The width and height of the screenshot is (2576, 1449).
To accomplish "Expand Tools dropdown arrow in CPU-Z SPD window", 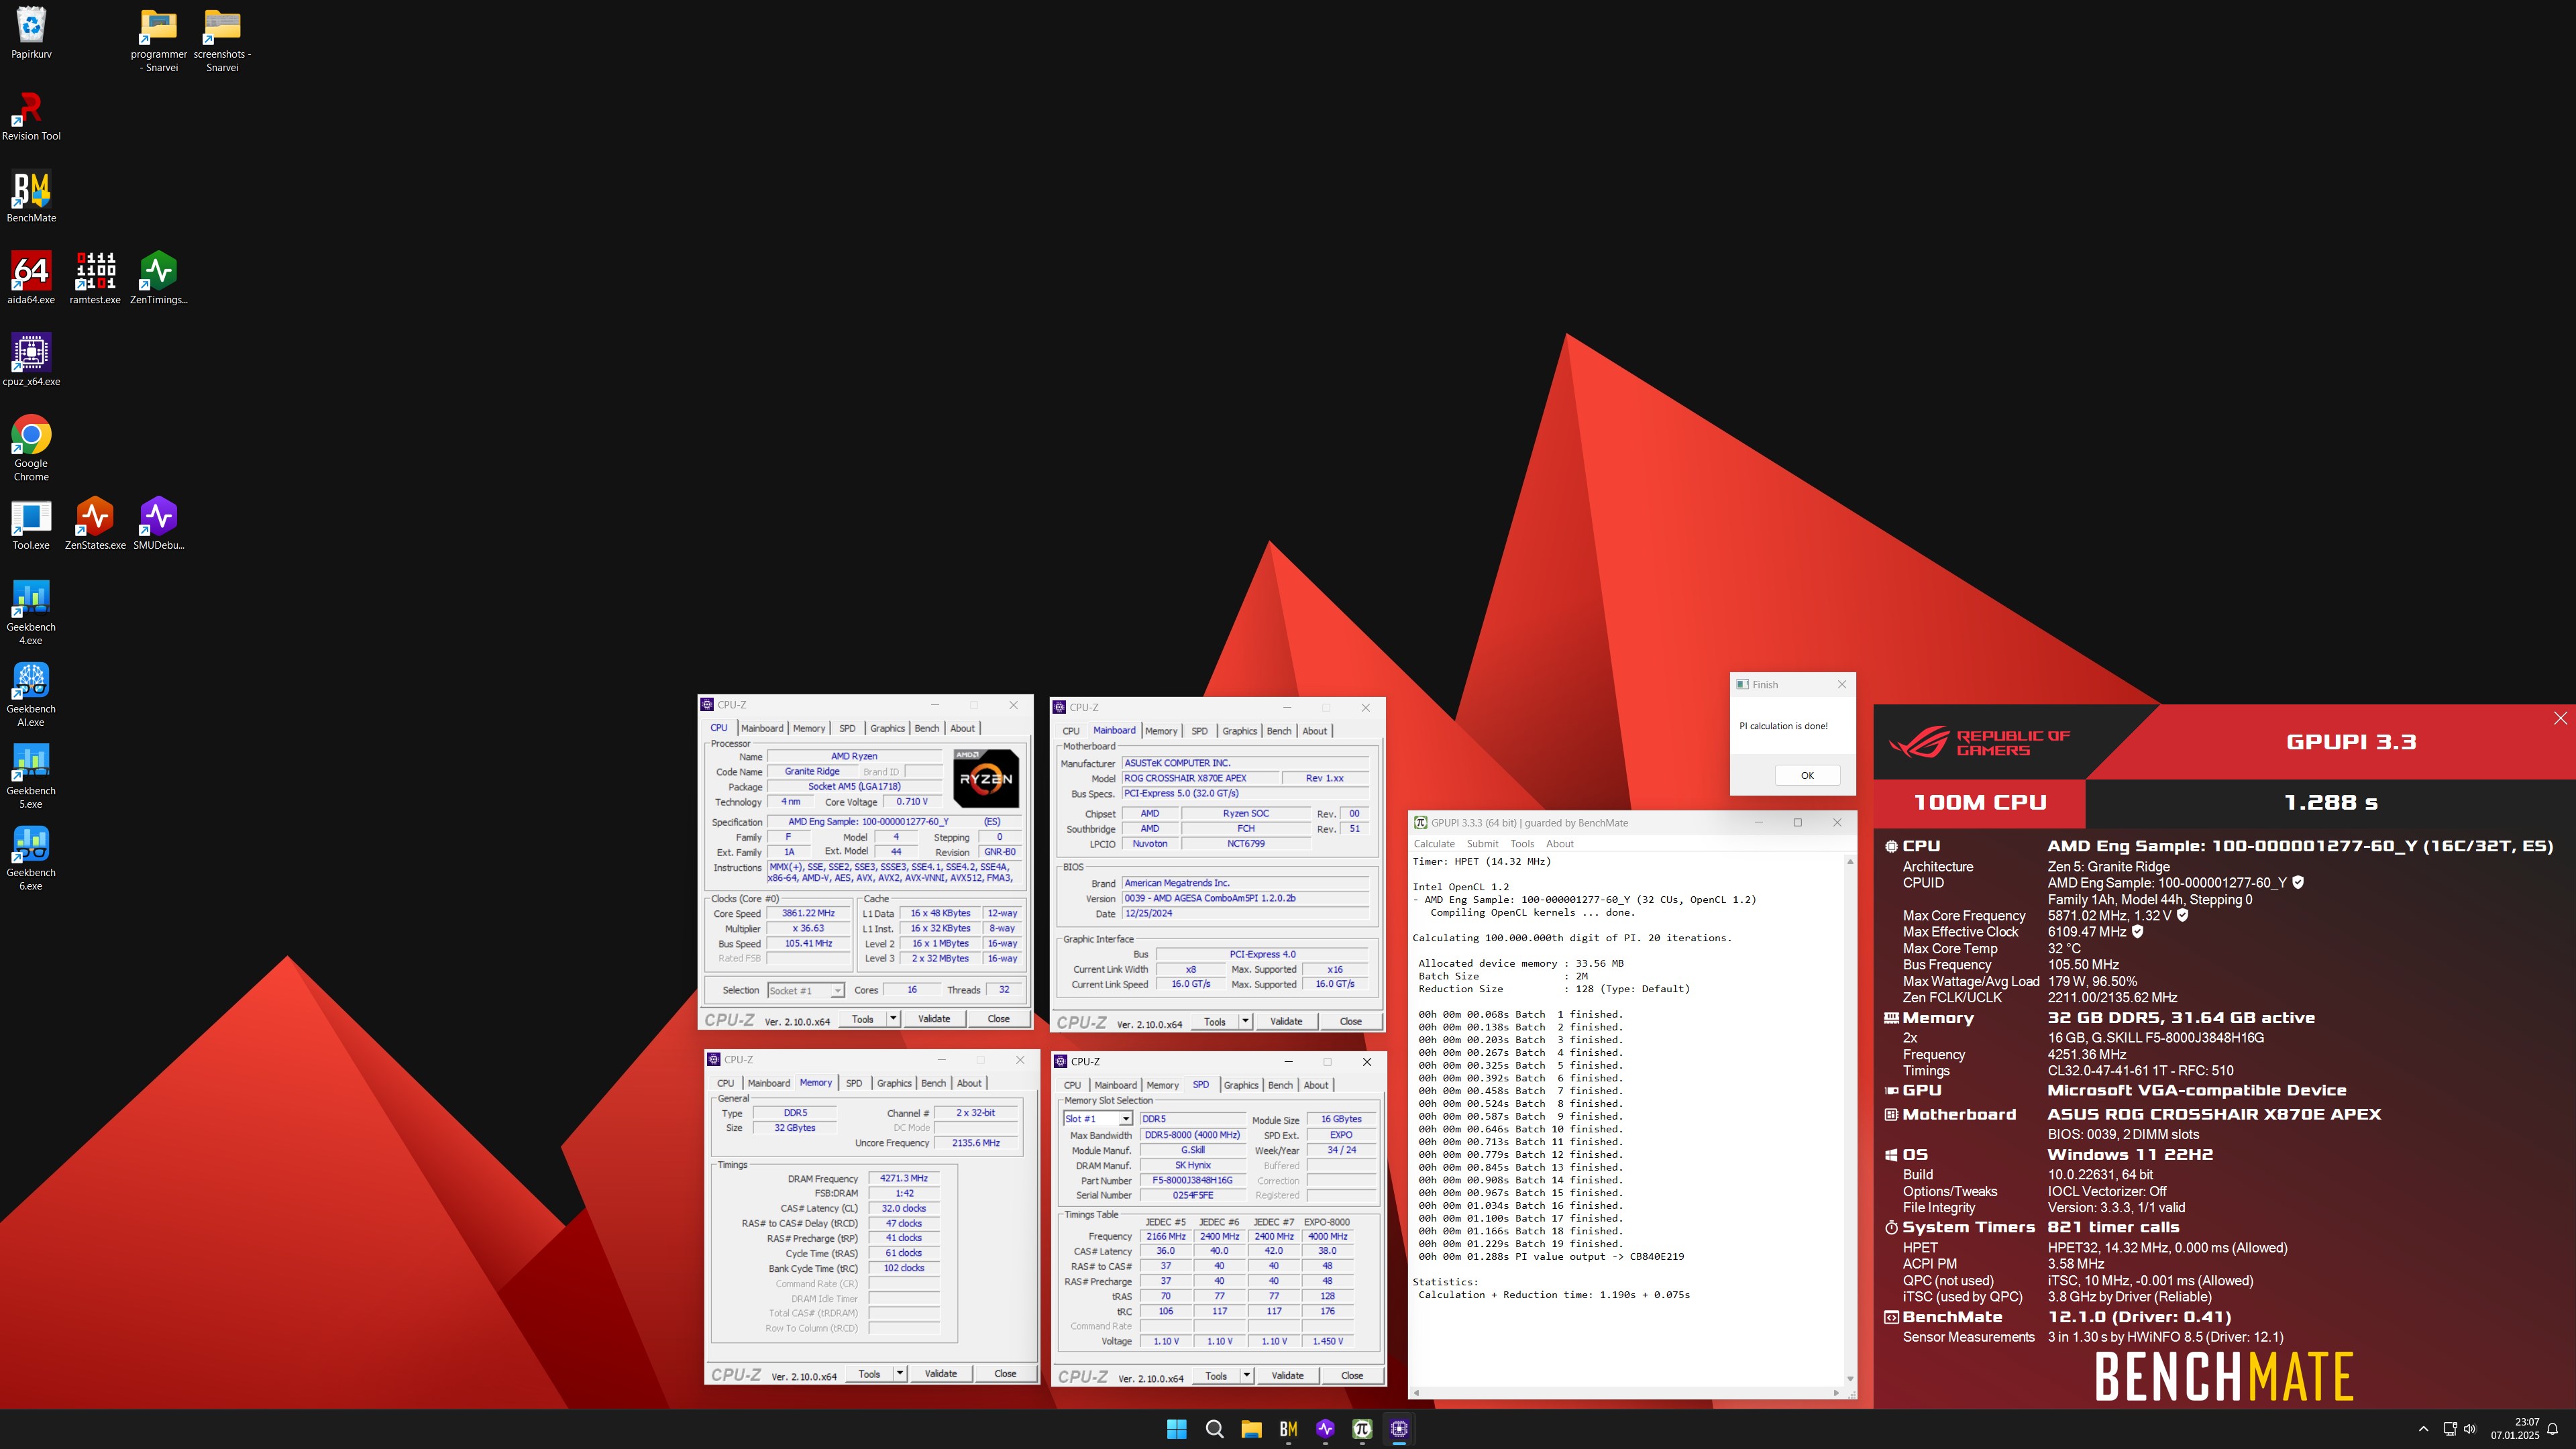I will click(1246, 1375).
